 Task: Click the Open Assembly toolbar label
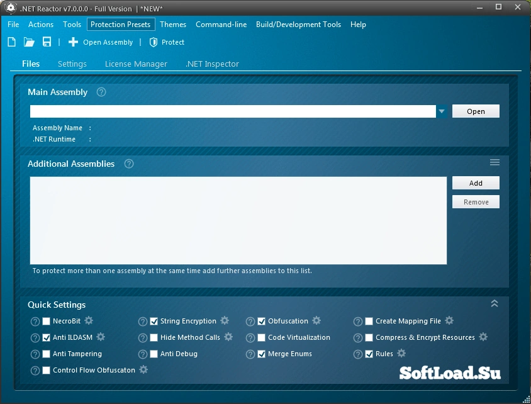click(108, 42)
